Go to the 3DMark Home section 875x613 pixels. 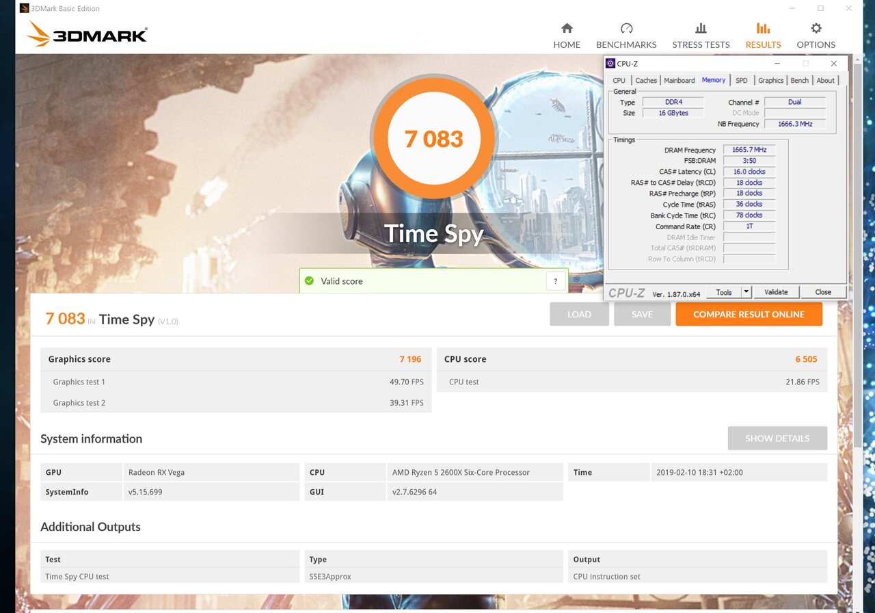567,36
